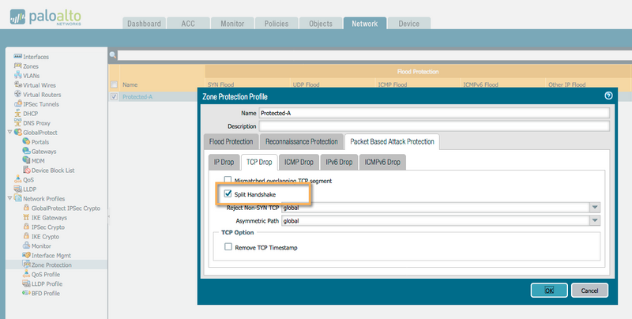
Task: Click the Device Block List icon
Action: click(x=27, y=170)
